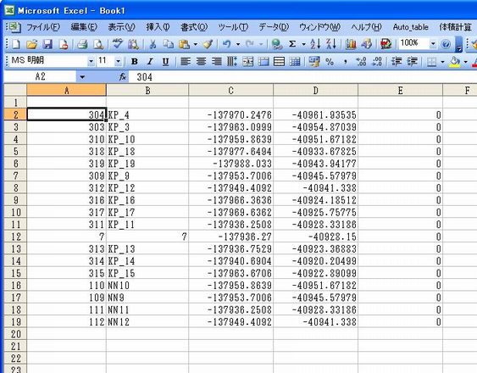Screen dimensions: 477x373
Task: Expand the font size 11 dropdown
Action: click(118, 62)
